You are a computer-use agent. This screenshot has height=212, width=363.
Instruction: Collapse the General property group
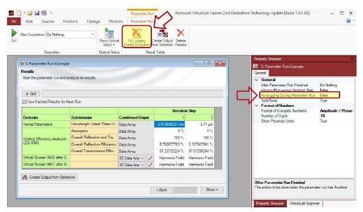(257, 80)
